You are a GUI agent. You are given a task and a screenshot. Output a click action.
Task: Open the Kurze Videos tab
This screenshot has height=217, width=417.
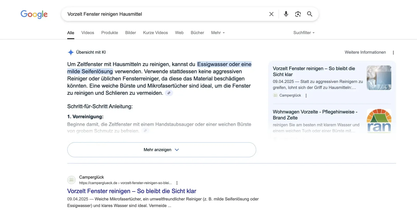tap(155, 33)
